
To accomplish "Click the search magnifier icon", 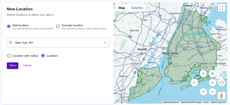I will (x=11, y=43).
